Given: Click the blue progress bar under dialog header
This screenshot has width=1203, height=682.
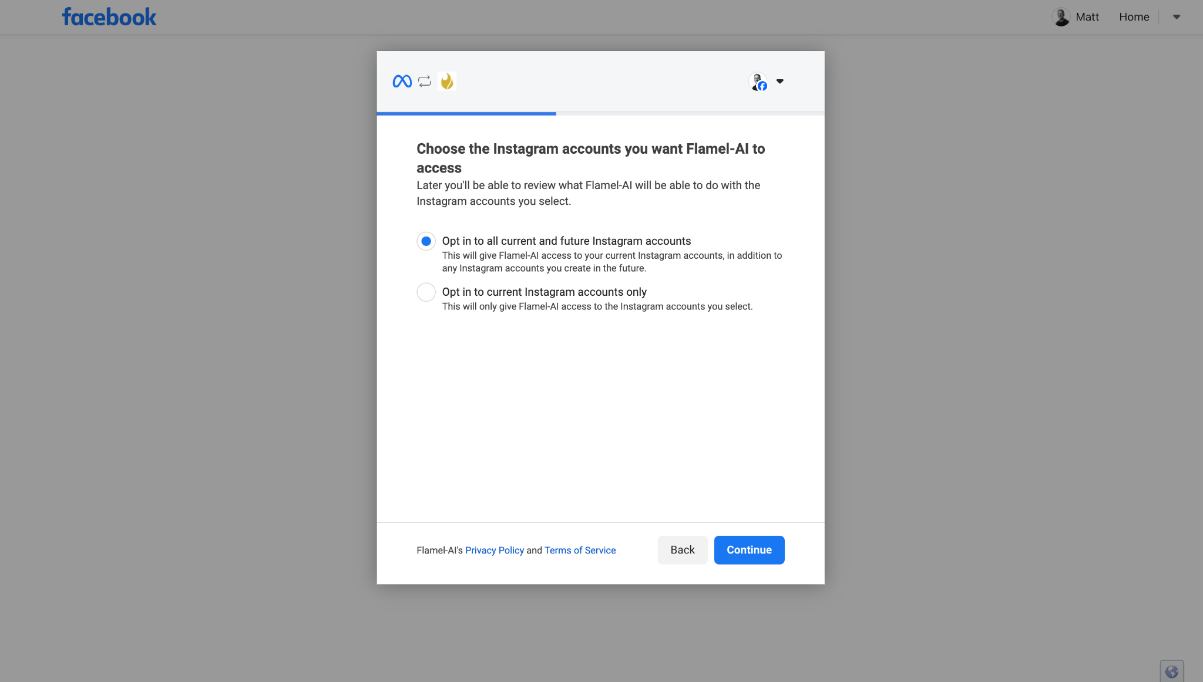Looking at the screenshot, I should (466, 113).
